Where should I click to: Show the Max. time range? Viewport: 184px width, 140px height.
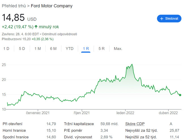[x=118, y=49]
